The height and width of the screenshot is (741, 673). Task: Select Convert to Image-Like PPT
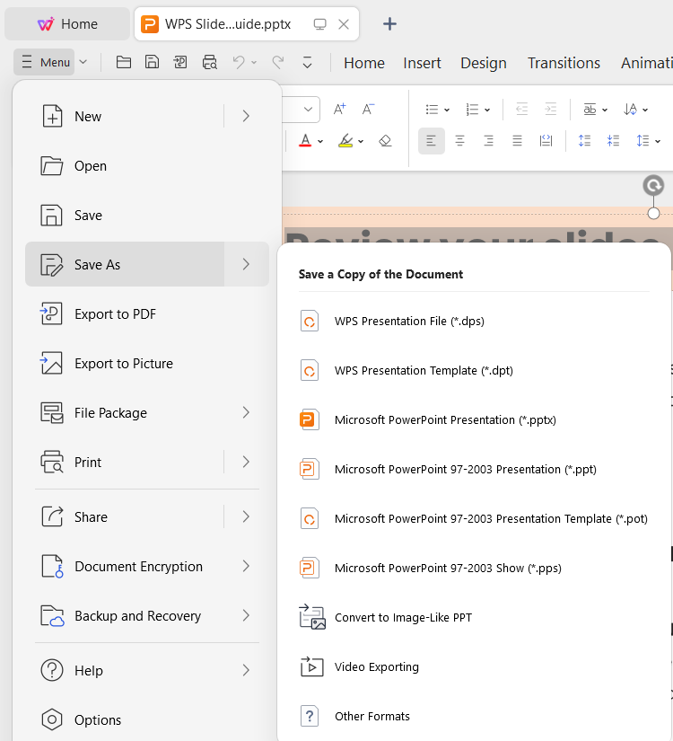pyautogui.click(x=474, y=618)
